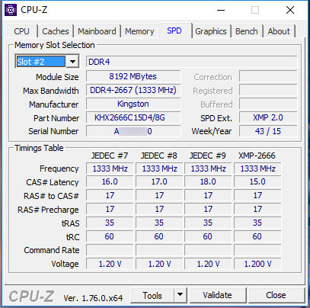
Task: Click CAS# Latency 17.0 value
Action: (159, 181)
